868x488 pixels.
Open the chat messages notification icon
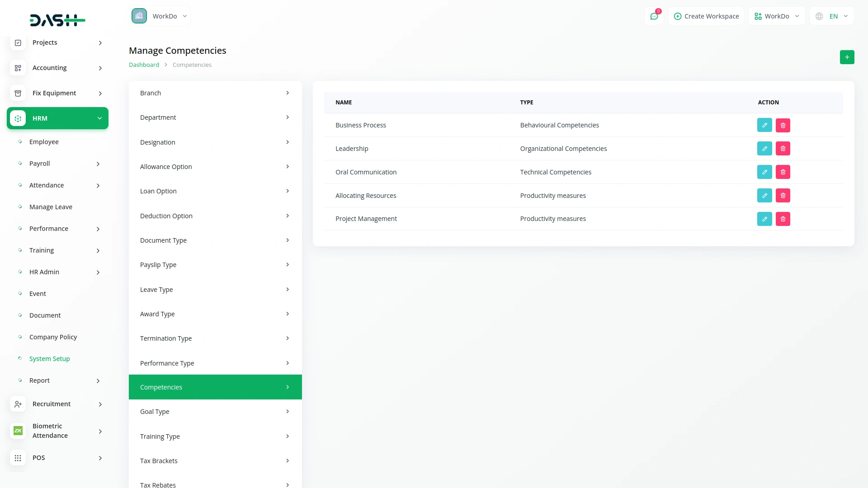[654, 16]
